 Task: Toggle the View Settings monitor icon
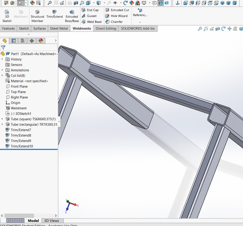click(144, 3)
